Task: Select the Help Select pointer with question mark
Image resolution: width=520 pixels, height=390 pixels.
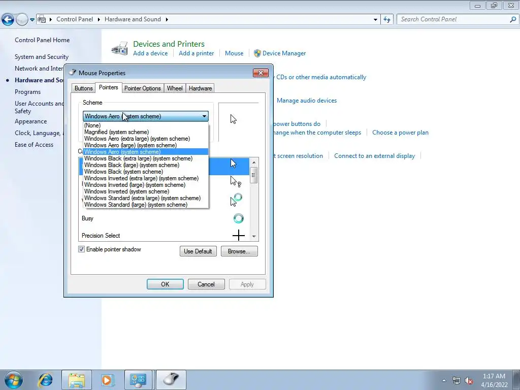Action: [236, 181]
